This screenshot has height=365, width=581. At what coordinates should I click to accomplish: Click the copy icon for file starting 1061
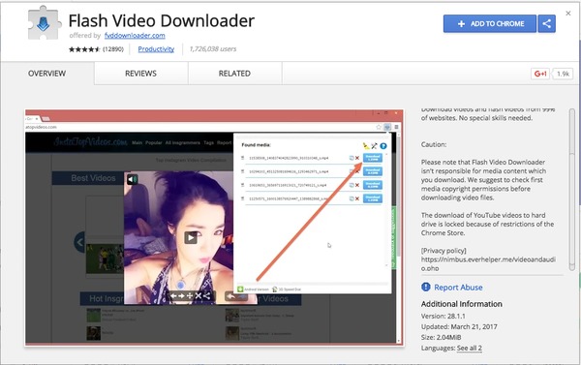pyautogui.click(x=352, y=185)
